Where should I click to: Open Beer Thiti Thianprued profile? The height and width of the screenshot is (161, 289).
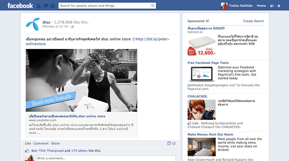pyautogui.click(x=47, y=151)
